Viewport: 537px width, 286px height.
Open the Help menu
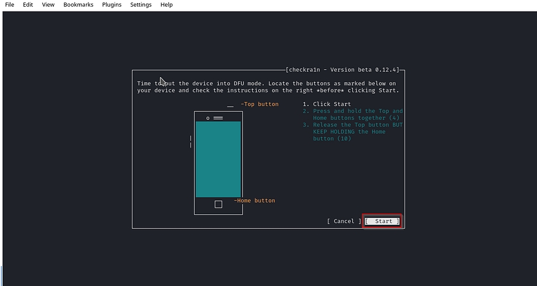point(166,5)
